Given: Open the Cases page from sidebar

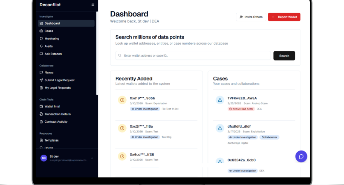Looking at the screenshot, I should click(x=49, y=31).
